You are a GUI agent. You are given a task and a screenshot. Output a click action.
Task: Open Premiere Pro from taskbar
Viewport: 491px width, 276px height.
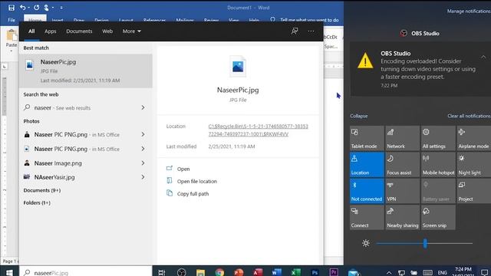click(334, 272)
